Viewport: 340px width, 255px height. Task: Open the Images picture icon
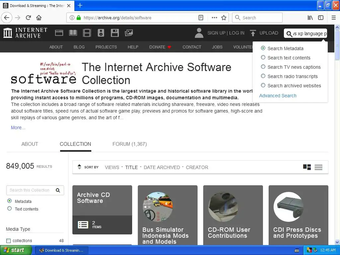click(x=129, y=33)
